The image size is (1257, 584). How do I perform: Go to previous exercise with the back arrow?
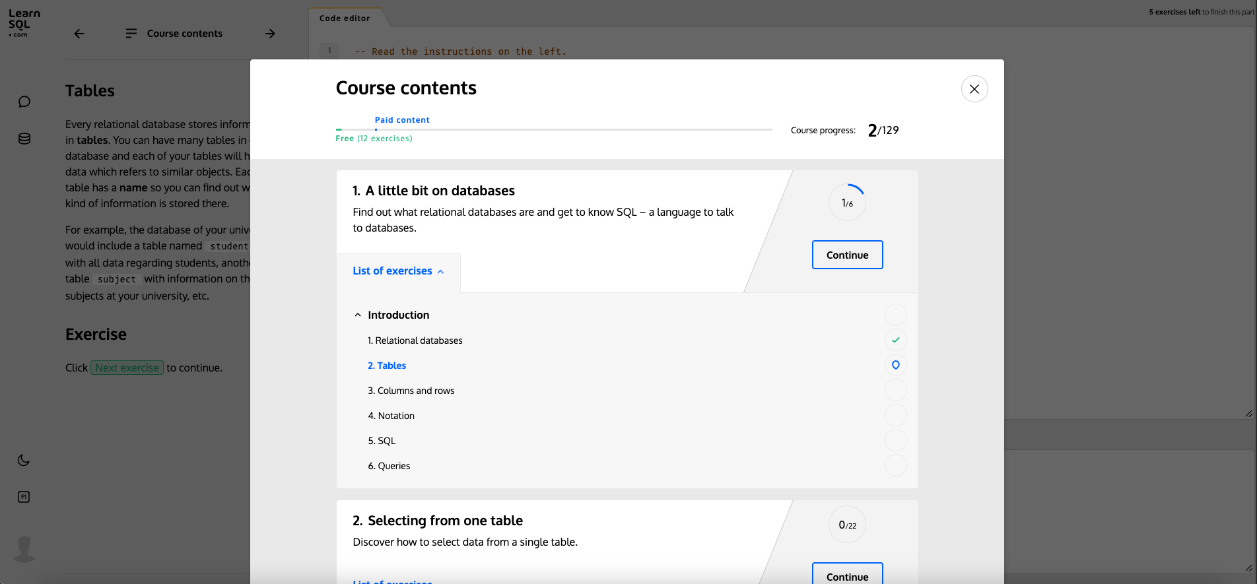tap(79, 34)
